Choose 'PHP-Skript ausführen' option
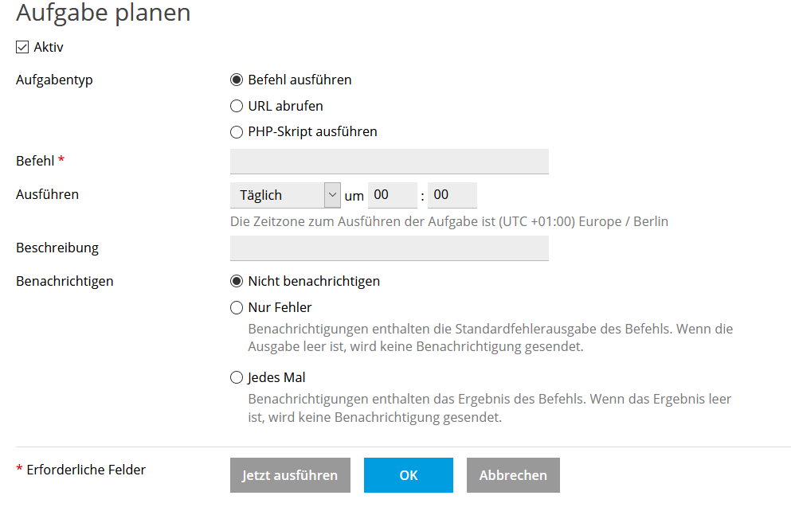This screenshot has width=791, height=515. coord(236,132)
